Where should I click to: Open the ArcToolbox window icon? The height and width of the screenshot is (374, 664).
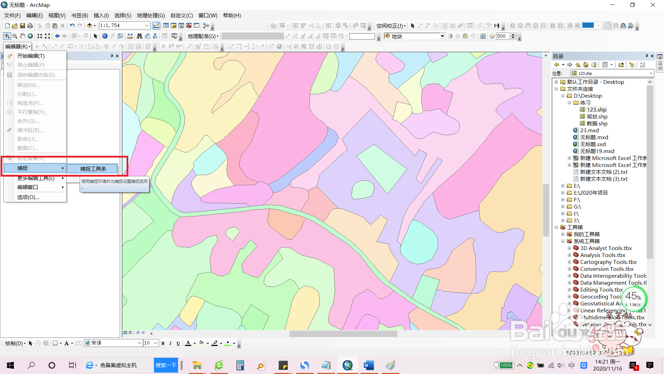(x=189, y=26)
